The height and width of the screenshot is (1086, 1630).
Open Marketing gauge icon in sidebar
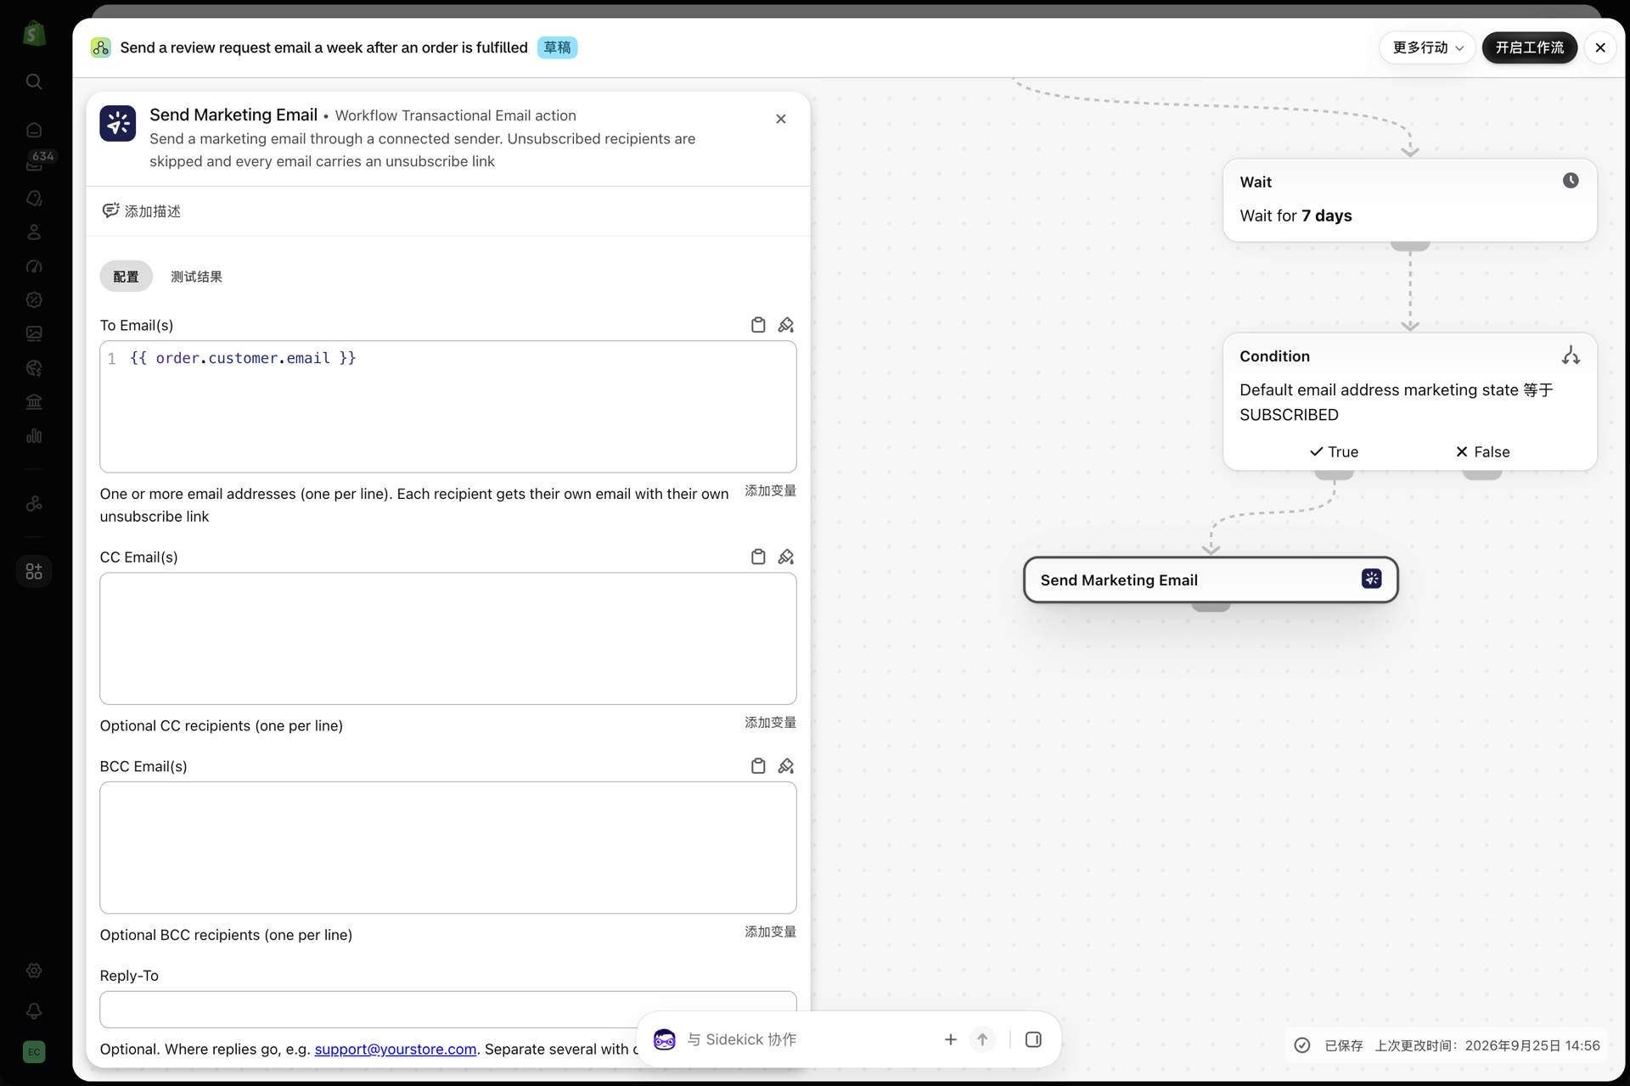(34, 266)
